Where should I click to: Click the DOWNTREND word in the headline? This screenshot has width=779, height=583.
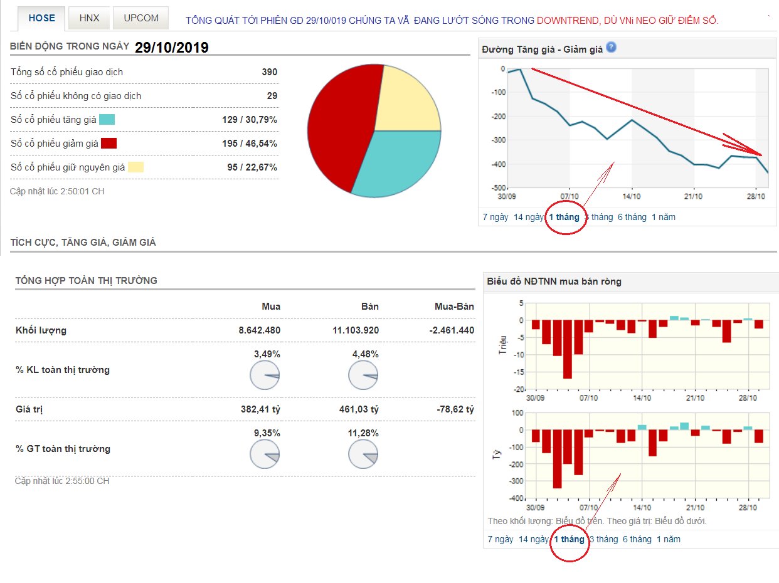[568, 21]
